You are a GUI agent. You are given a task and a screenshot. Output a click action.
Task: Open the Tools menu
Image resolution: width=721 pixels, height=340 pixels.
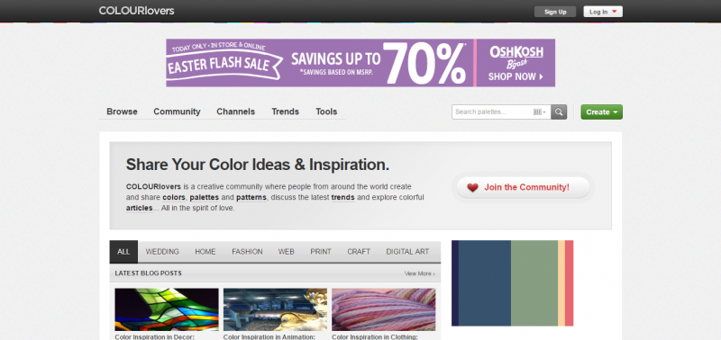[326, 112]
